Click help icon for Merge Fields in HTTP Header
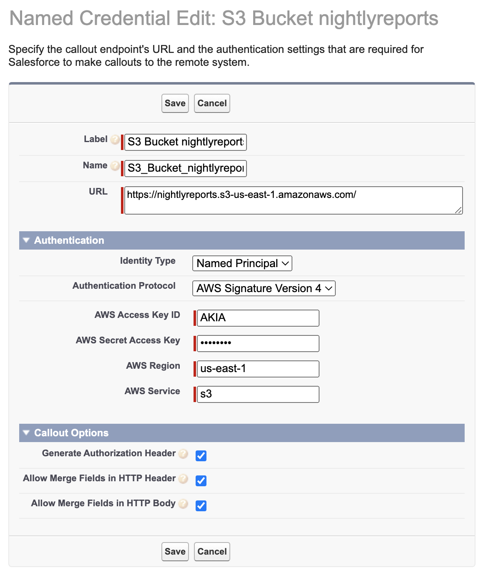 click(184, 479)
